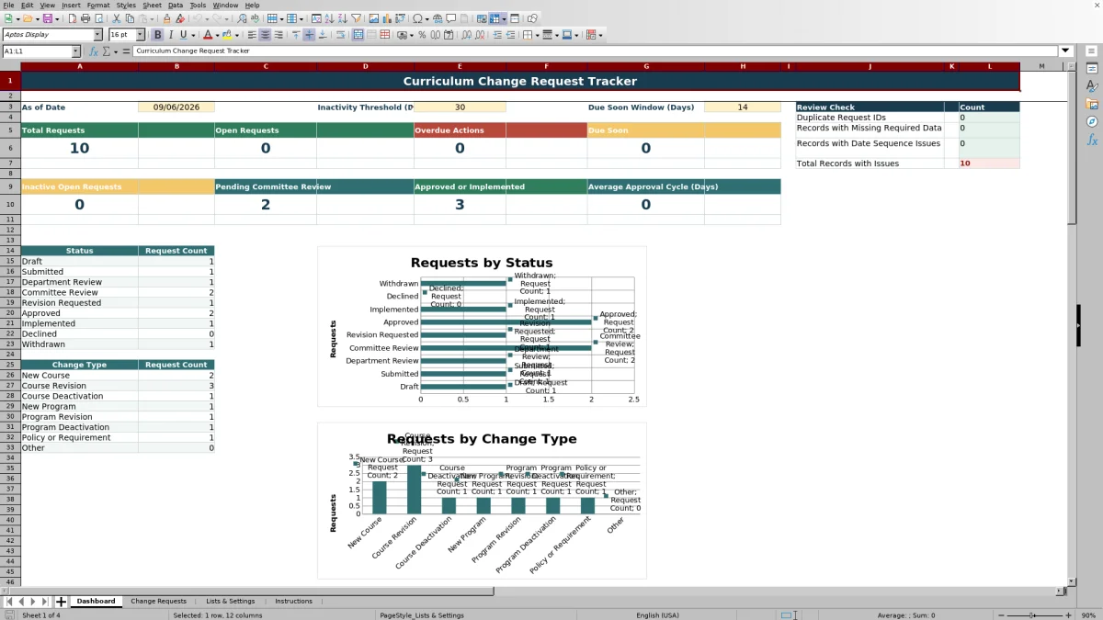This screenshot has height=620, width=1103.
Task: Open the sidebar Properties deck icon
Action: tap(1092, 68)
